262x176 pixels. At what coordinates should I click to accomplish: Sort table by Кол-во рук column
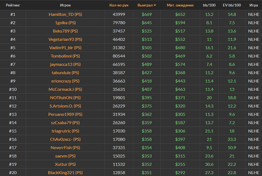[119, 5]
